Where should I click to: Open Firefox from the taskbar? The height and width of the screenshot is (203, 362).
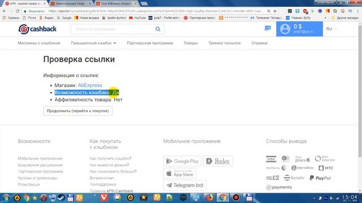point(209,198)
